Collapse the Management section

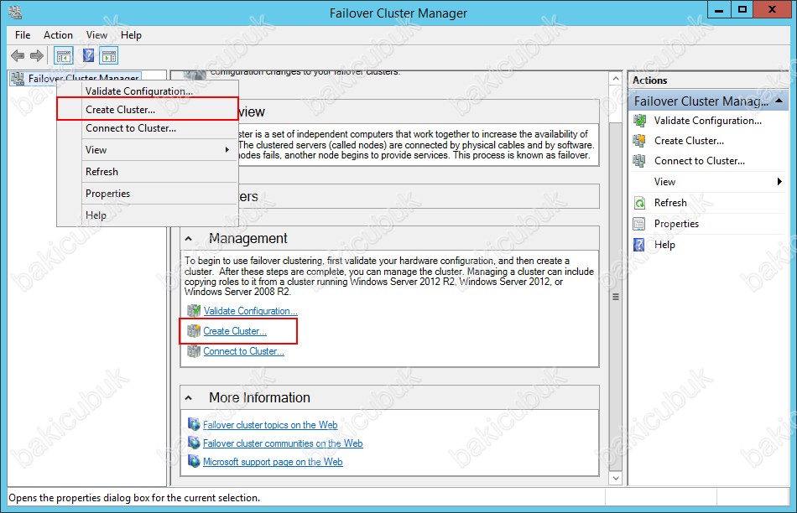(189, 238)
